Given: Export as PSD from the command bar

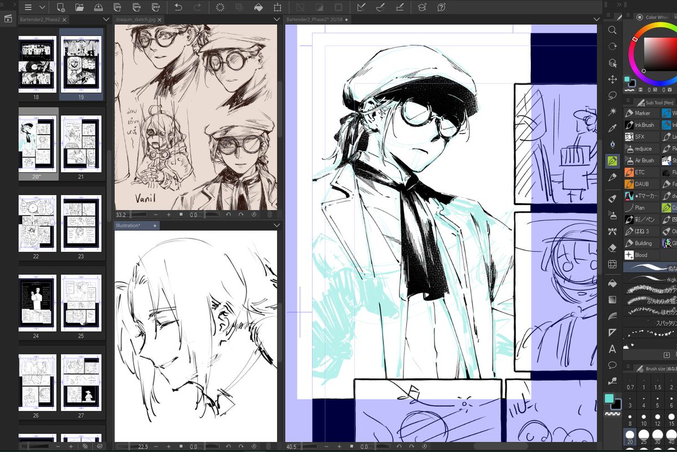Looking at the screenshot, I should (155, 7).
